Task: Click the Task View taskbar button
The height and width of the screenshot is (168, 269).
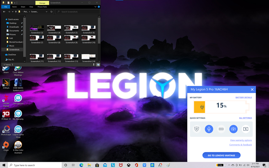Action: coord(73,165)
